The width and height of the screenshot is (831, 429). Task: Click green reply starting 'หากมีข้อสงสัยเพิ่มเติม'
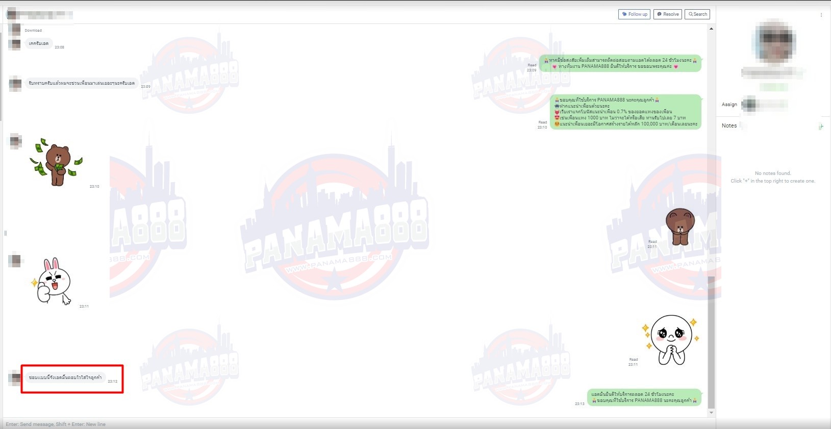(620, 63)
